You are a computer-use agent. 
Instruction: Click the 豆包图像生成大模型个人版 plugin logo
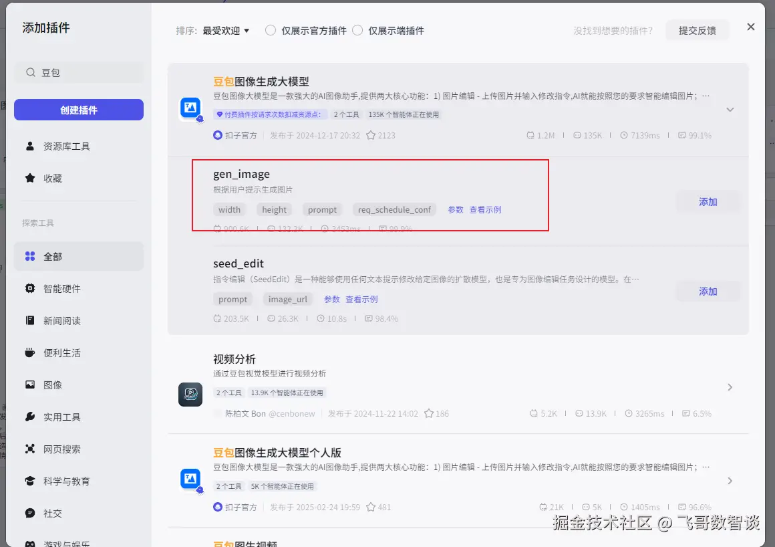coord(191,479)
